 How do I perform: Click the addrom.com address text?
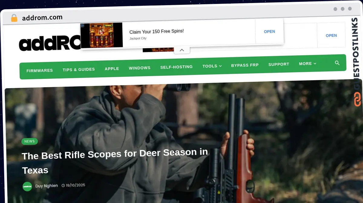click(42, 18)
